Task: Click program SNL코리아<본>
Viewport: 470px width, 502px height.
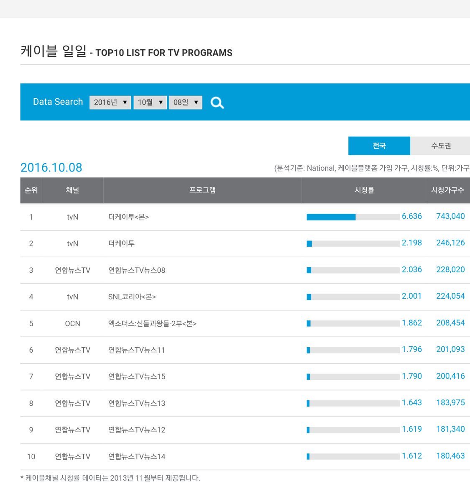Action: click(x=132, y=297)
